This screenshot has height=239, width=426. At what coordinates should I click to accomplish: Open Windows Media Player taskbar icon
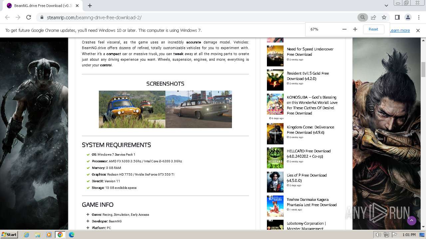pos(49,235)
